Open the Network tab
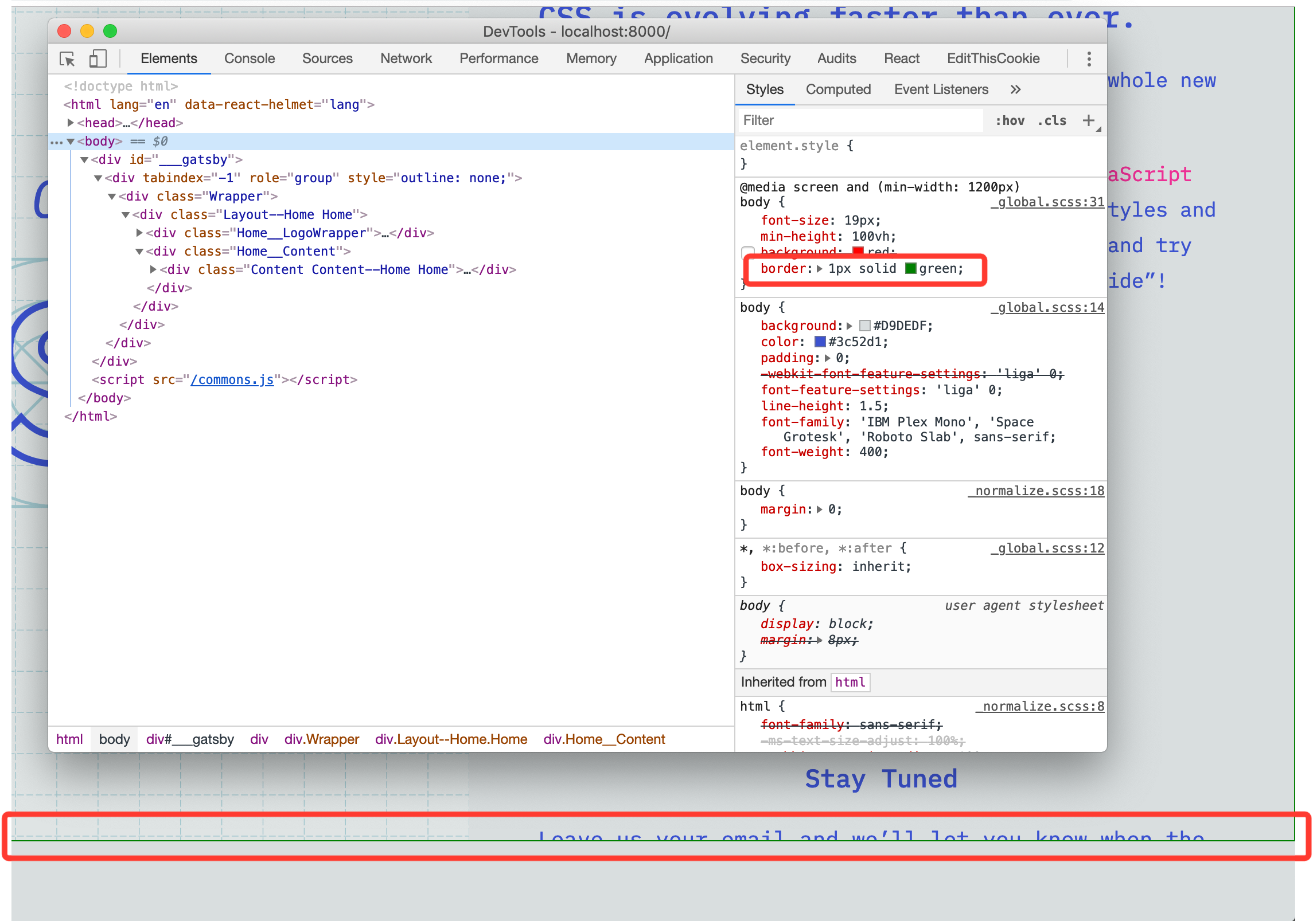The width and height of the screenshot is (1313, 921). pos(406,58)
